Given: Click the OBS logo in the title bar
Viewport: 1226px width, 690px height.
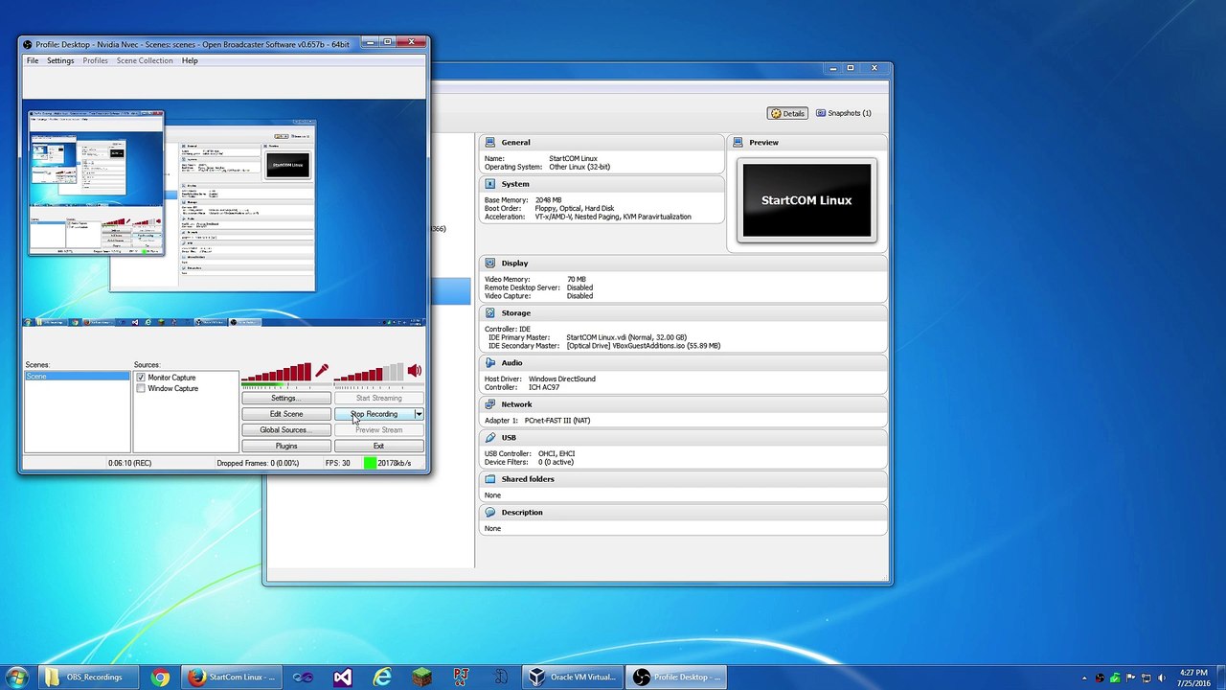Looking at the screenshot, I should click(28, 44).
